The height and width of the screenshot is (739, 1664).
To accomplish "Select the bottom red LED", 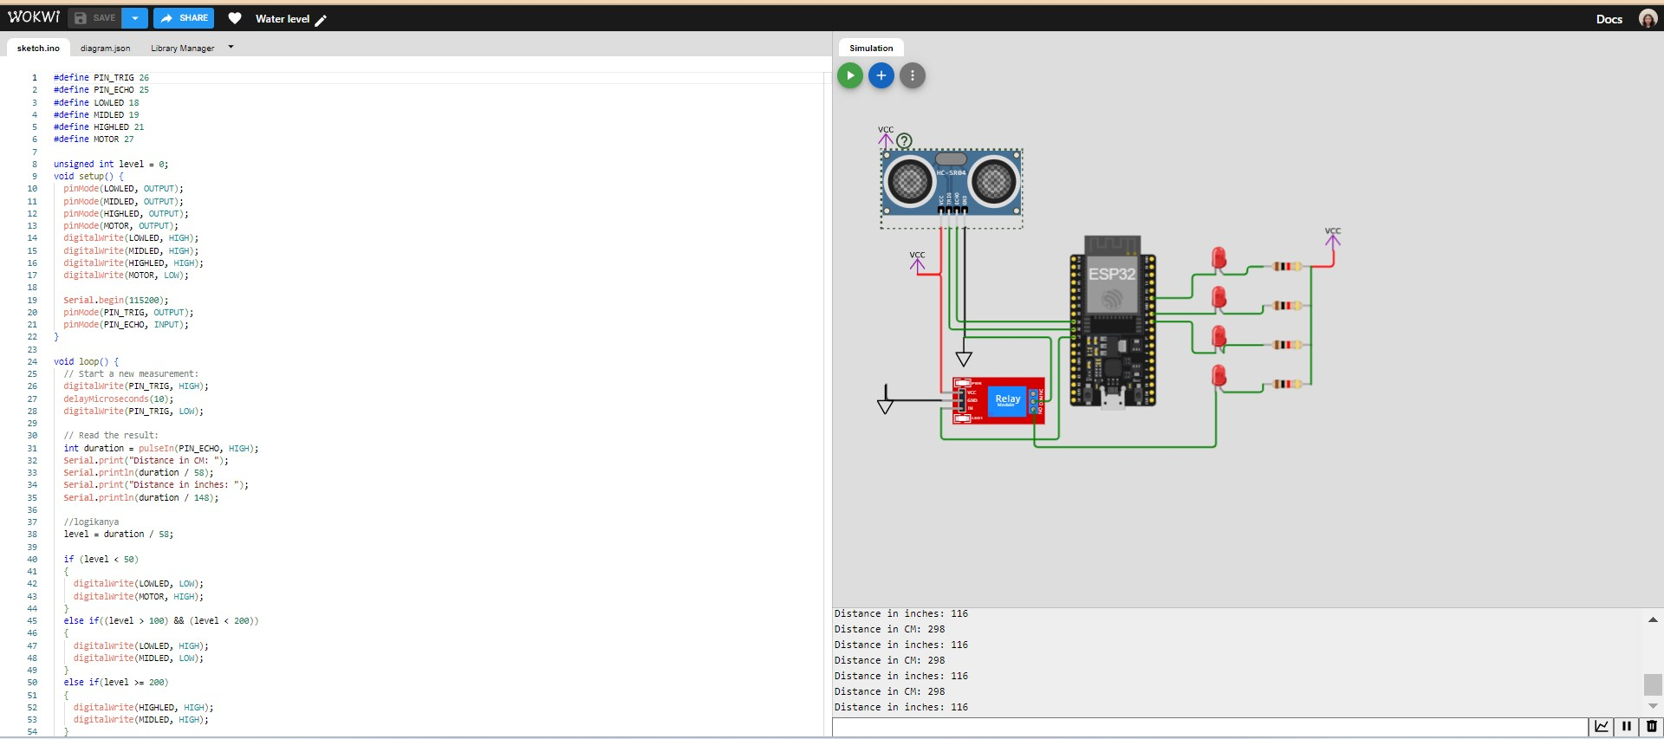I will 1219,376.
